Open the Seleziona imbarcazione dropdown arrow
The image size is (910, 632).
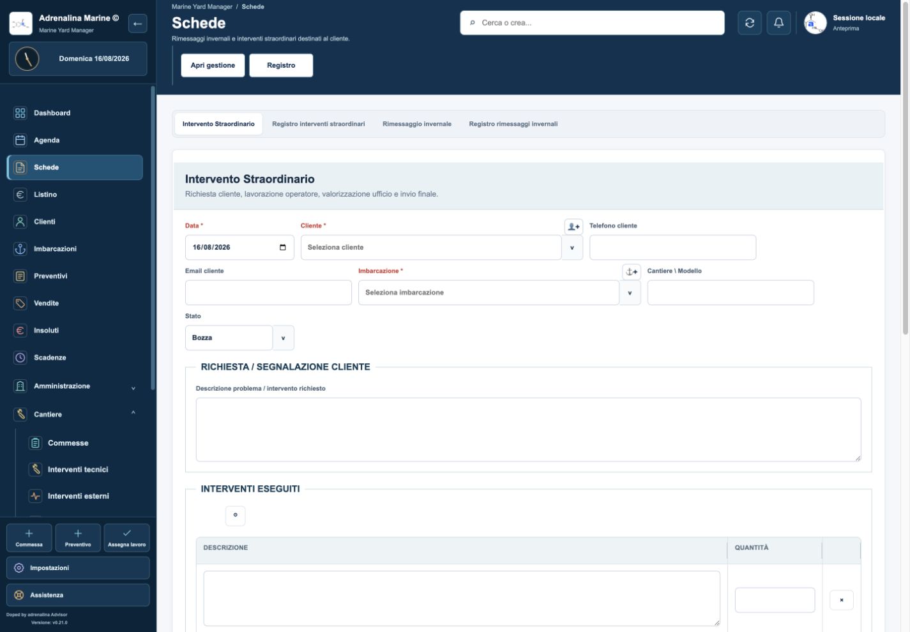coord(630,293)
